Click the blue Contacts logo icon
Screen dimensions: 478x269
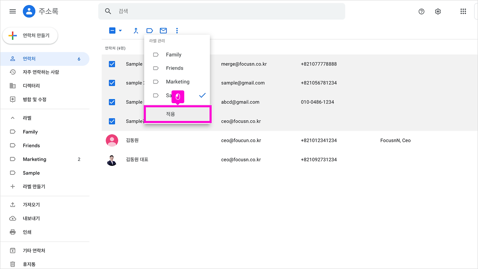click(x=29, y=11)
